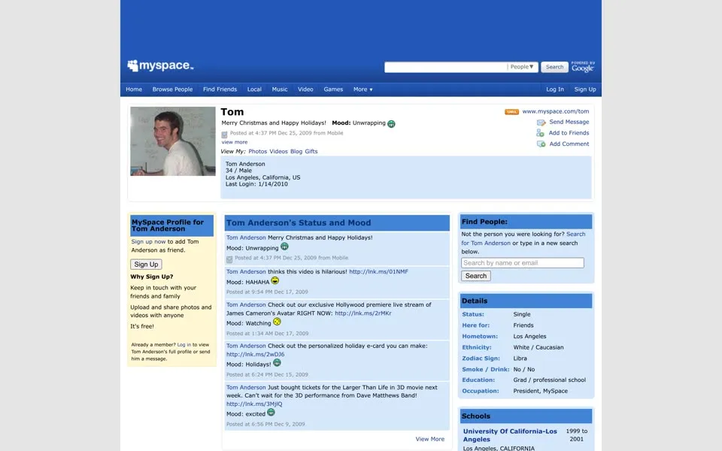The height and width of the screenshot is (451, 722).
Task: Open the http://lnk.ms/2rMKr Avatar link
Action: (363, 313)
